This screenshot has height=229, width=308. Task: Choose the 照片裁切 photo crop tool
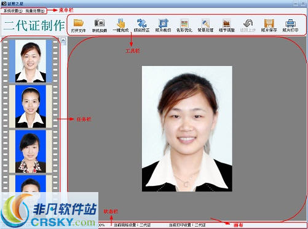point(163,25)
